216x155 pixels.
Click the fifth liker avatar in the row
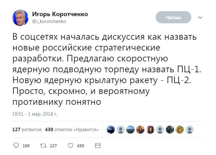[150, 129]
